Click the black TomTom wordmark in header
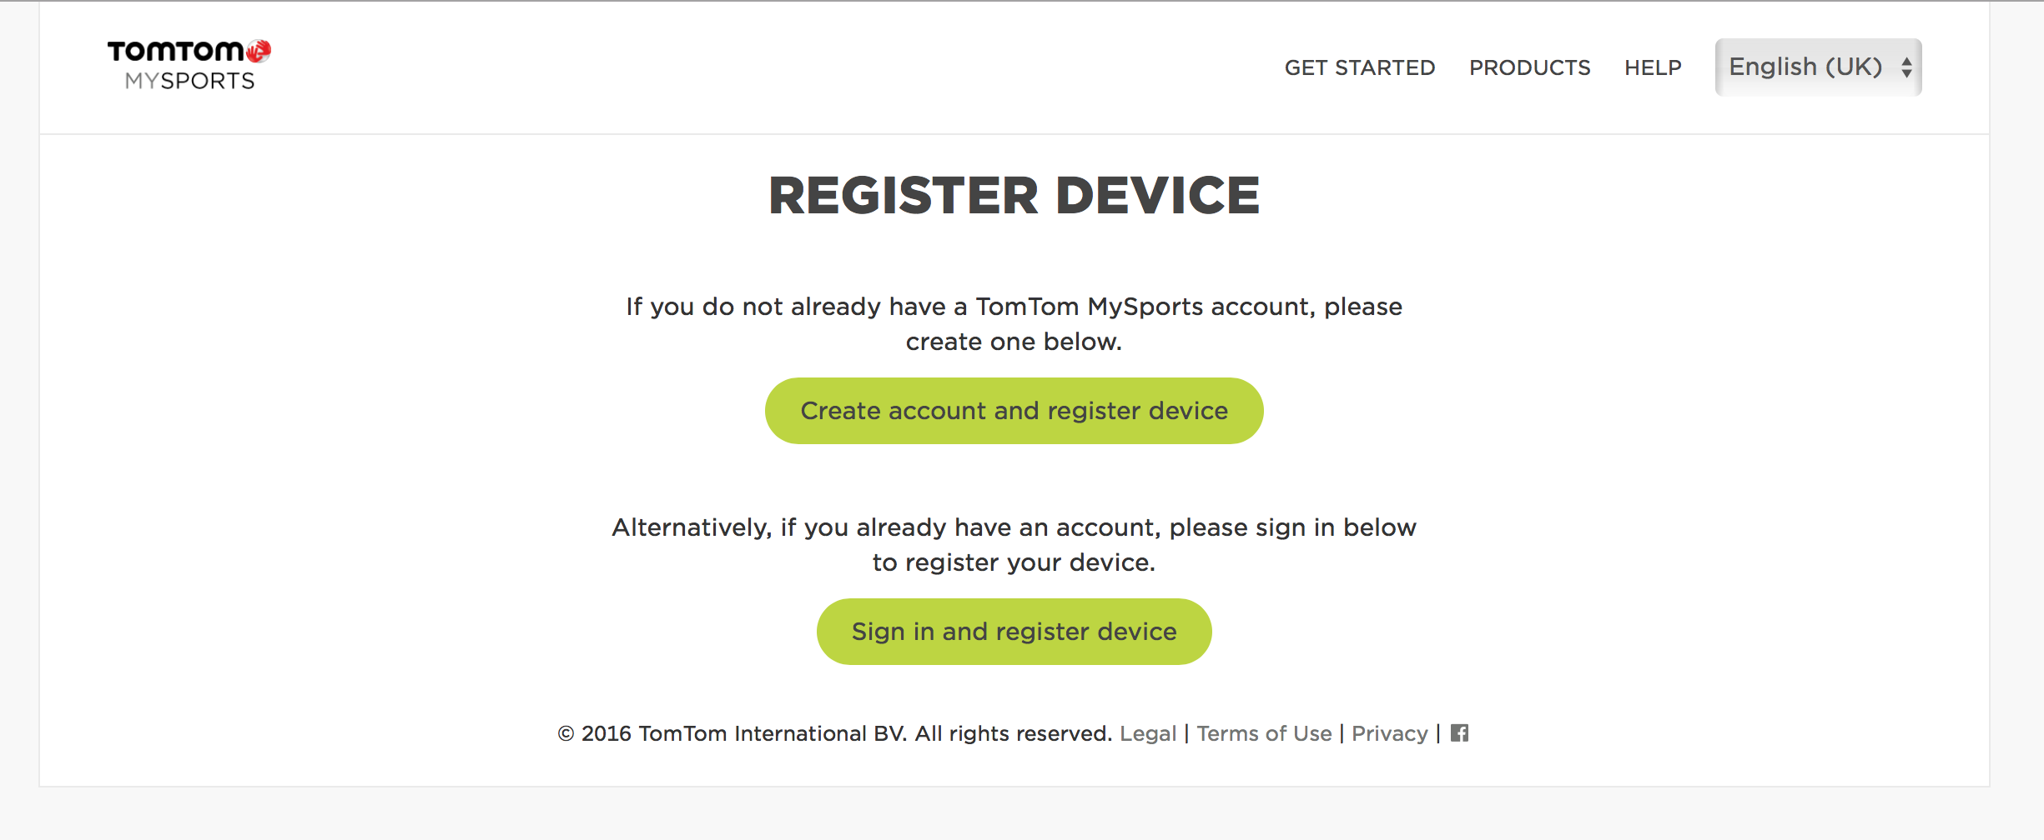 coord(175,52)
